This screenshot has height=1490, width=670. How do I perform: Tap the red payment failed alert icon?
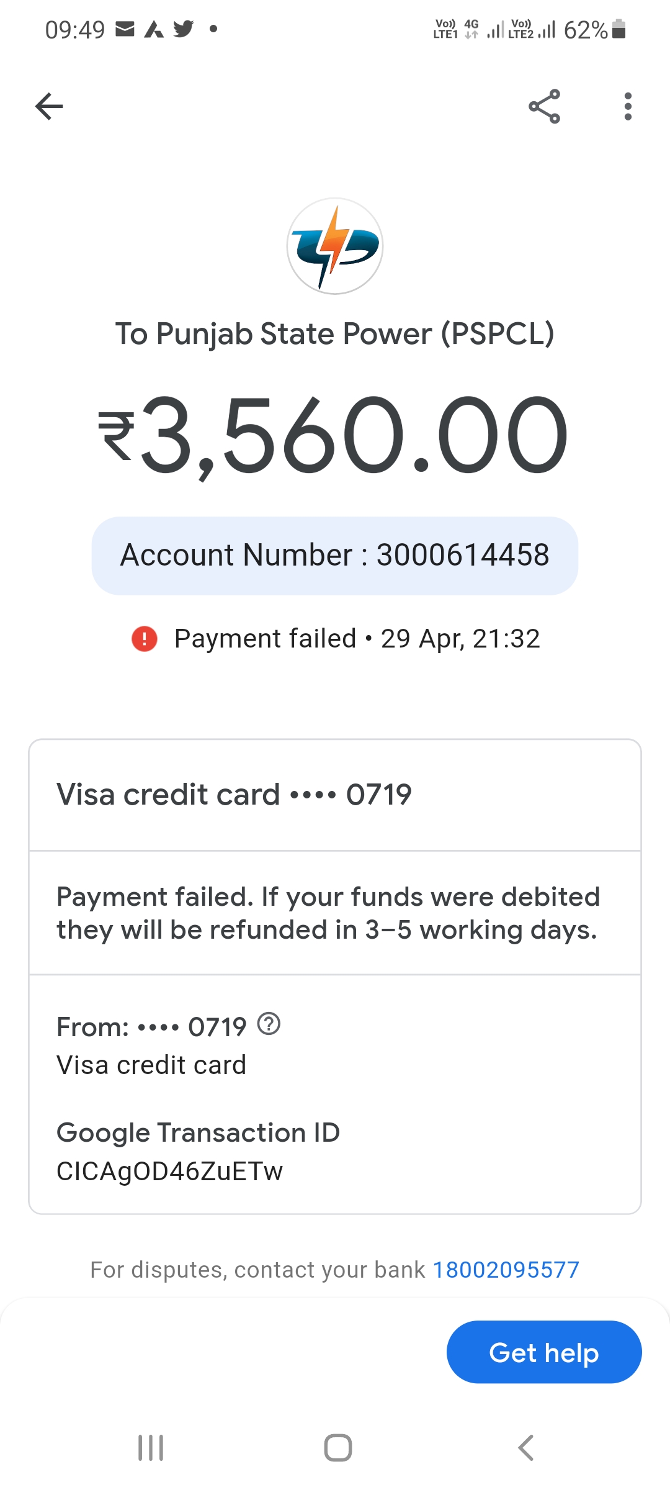tap(145, 638)
